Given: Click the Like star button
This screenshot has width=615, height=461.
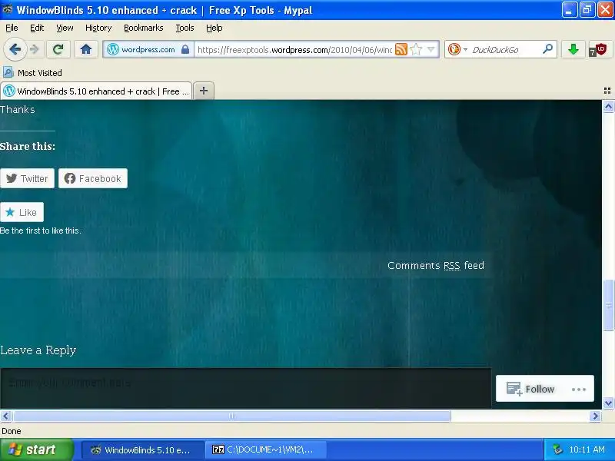Looking at the screenshot, I should [22, 212].
